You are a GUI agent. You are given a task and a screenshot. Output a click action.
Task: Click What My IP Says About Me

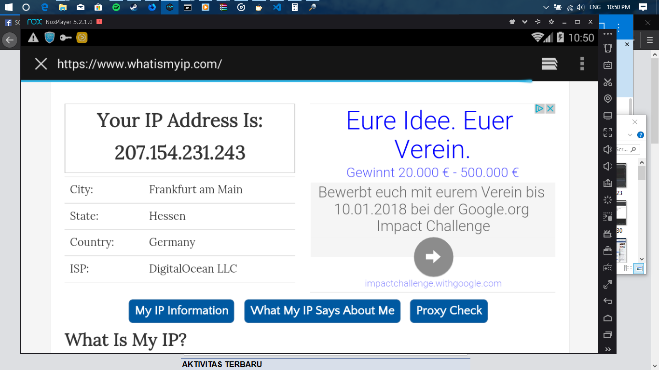tap(322, 311)
